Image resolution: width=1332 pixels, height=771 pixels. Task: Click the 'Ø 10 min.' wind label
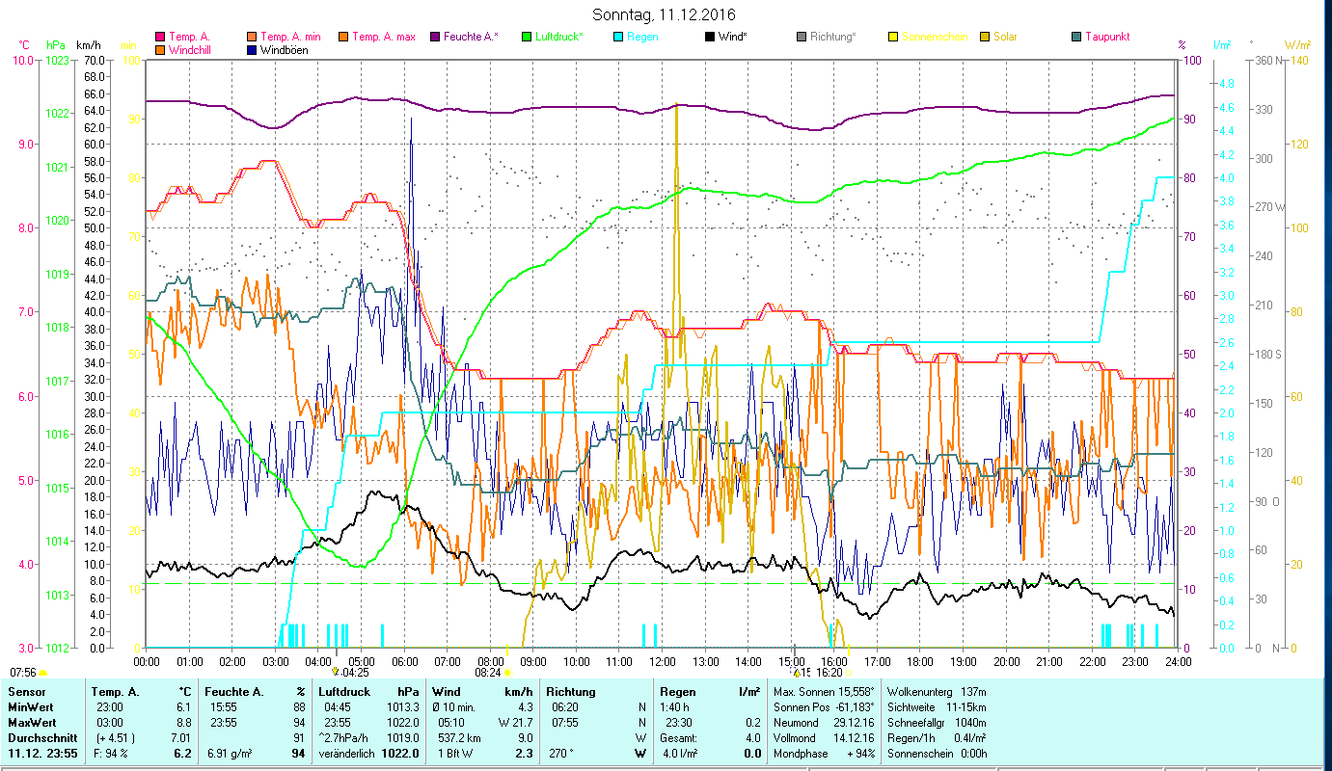(x=453, y=707)
